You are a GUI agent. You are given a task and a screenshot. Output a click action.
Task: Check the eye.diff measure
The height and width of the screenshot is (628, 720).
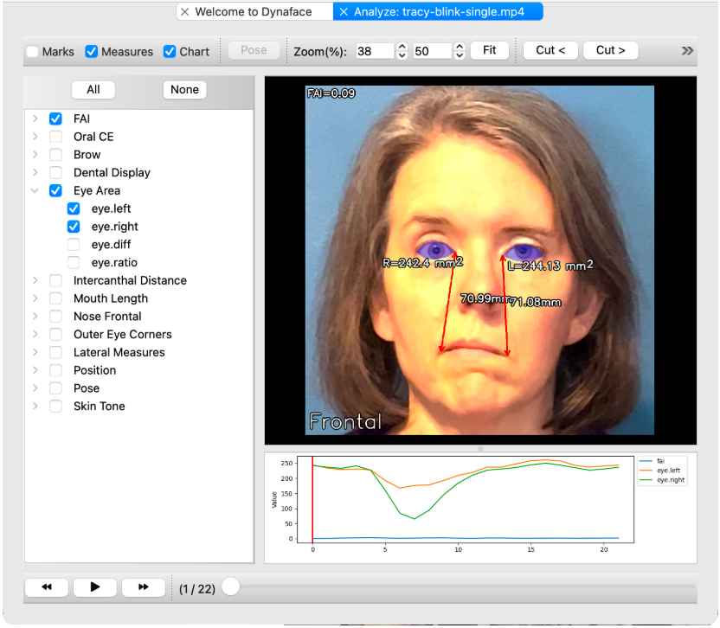(x=74, y=245)
